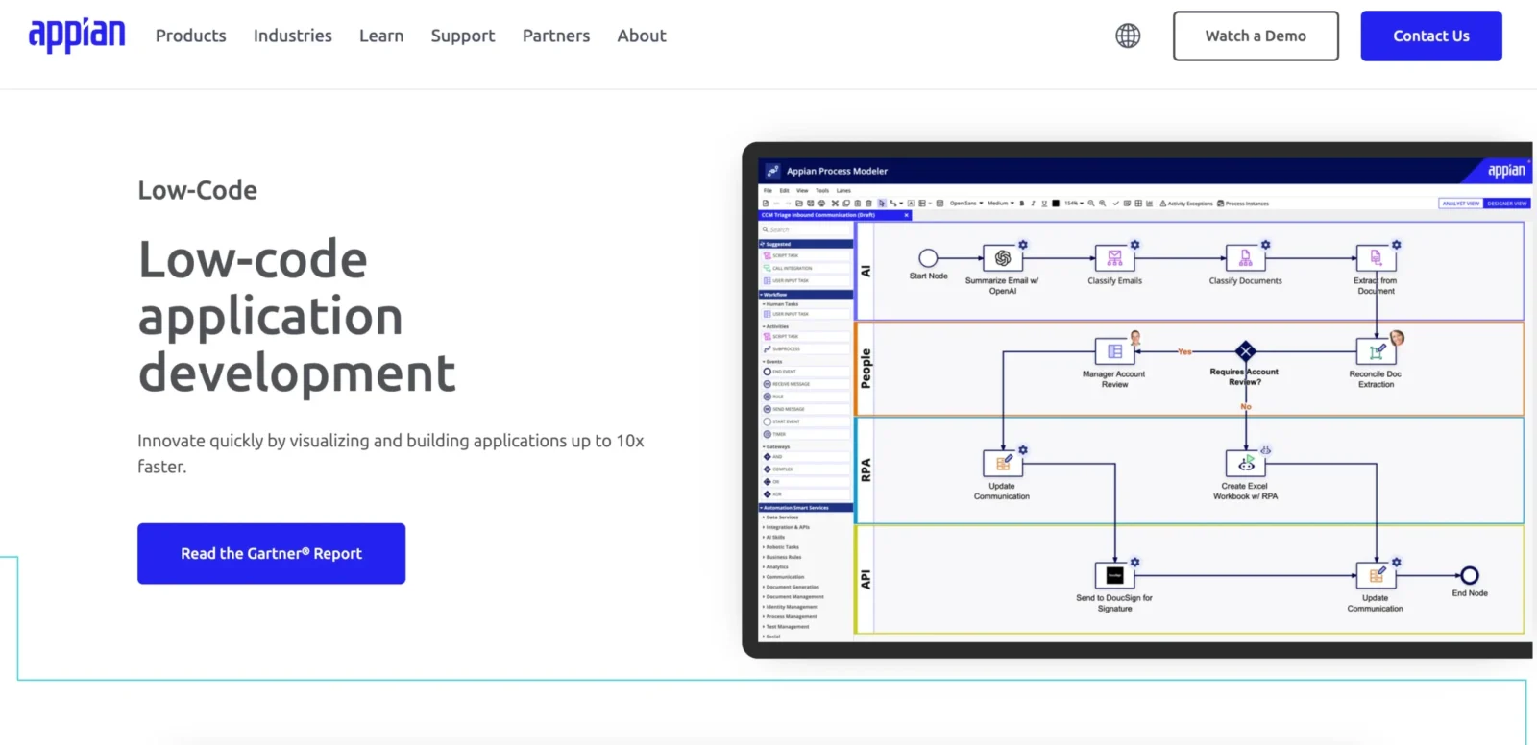Image resolution: width=1537 pixels, height=745 pixels.
Task: Click the Contact Us button
Action: pyautogui.click(x=1431, y=36)
